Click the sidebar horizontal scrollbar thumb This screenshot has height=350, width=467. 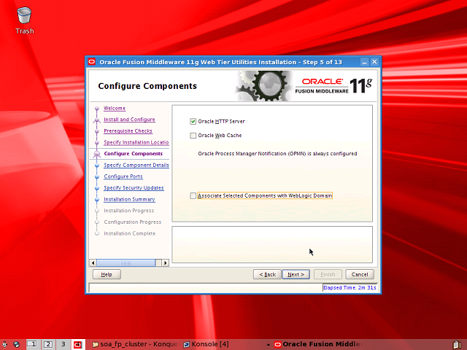[x=126, y=262]
